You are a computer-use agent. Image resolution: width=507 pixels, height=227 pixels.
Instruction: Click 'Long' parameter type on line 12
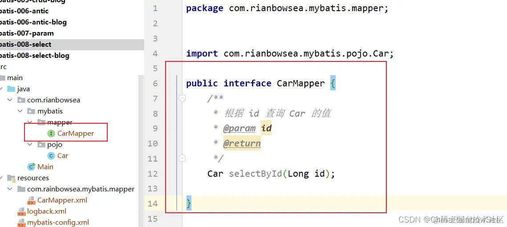298,174
